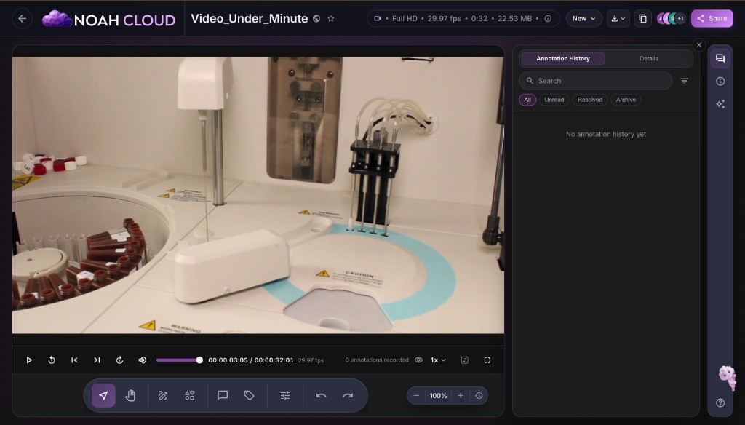The height and width of the screenshot is (425, 745).
Task: Reset zoom with the history icon
Action: coord(479,395)
